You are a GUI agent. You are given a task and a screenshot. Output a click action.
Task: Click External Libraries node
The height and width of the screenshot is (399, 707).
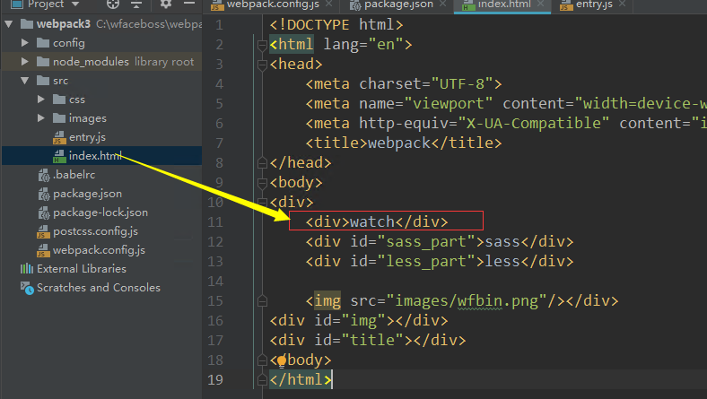[82, 269]
